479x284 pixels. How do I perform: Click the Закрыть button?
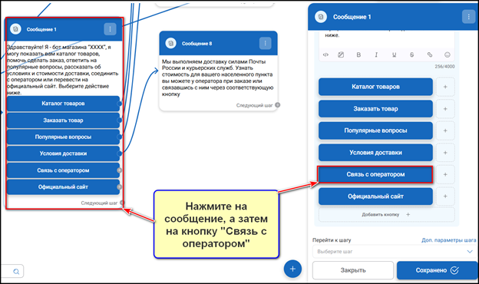click(x=353, y=270)
